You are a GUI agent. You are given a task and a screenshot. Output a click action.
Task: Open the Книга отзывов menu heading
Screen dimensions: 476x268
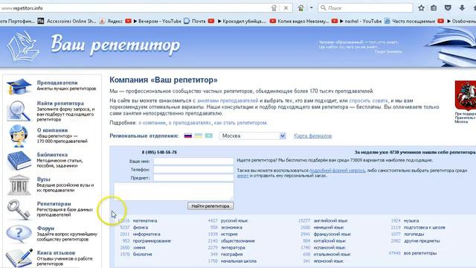coord(56,253)
